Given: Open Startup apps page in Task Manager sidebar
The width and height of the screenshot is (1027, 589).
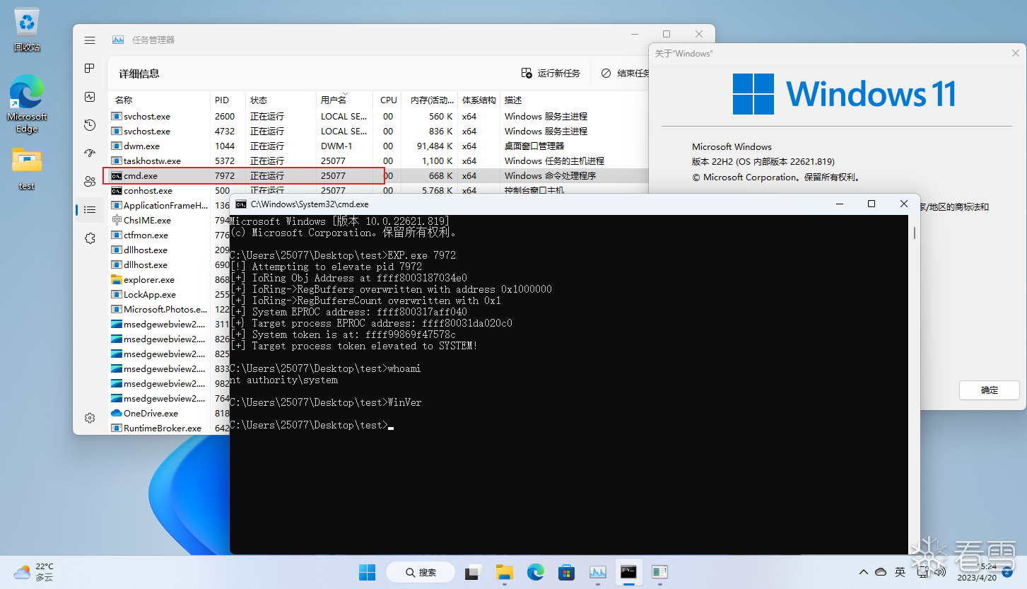Looking at the screenshot, I should coord(90,153).
